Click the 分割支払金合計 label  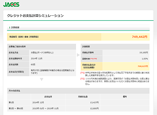[x=89, y=66]
